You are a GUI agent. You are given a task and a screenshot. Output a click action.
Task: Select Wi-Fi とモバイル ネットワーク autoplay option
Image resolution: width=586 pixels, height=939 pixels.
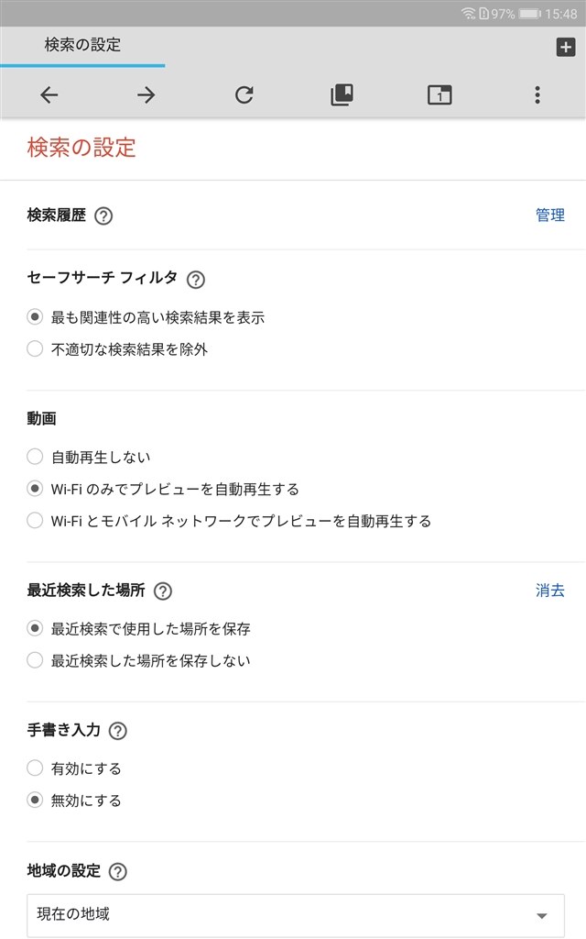click(x=35, y=521)
